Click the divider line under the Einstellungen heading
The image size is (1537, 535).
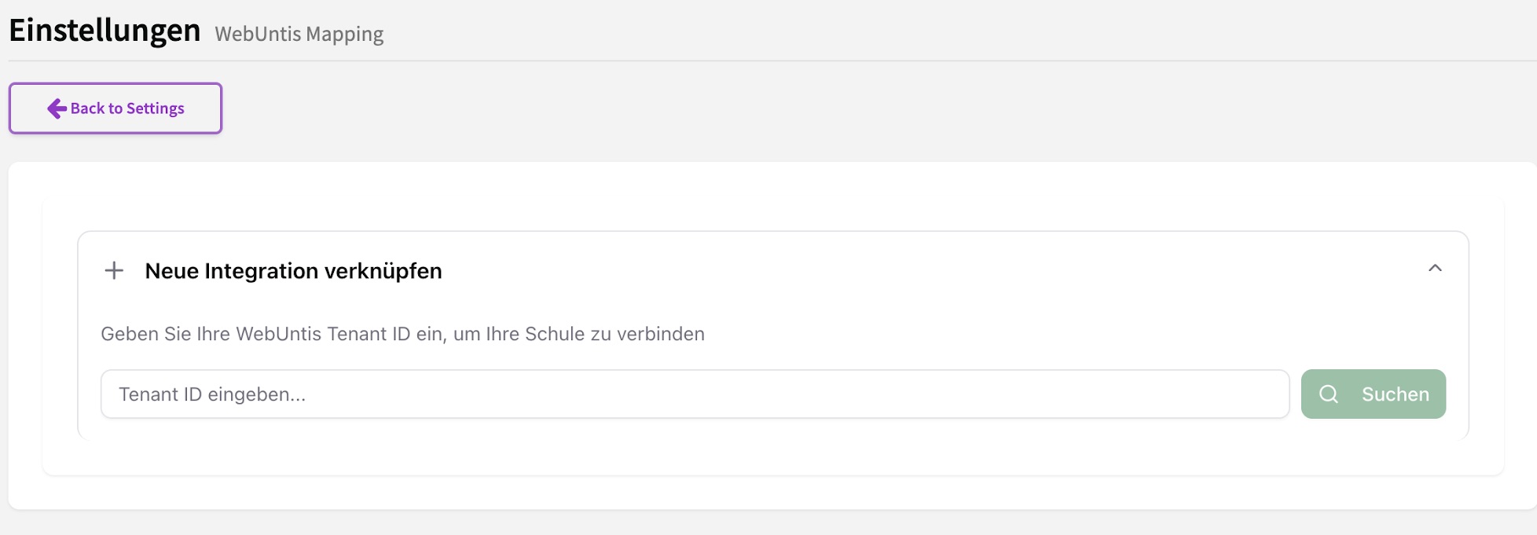coord(770,60)
